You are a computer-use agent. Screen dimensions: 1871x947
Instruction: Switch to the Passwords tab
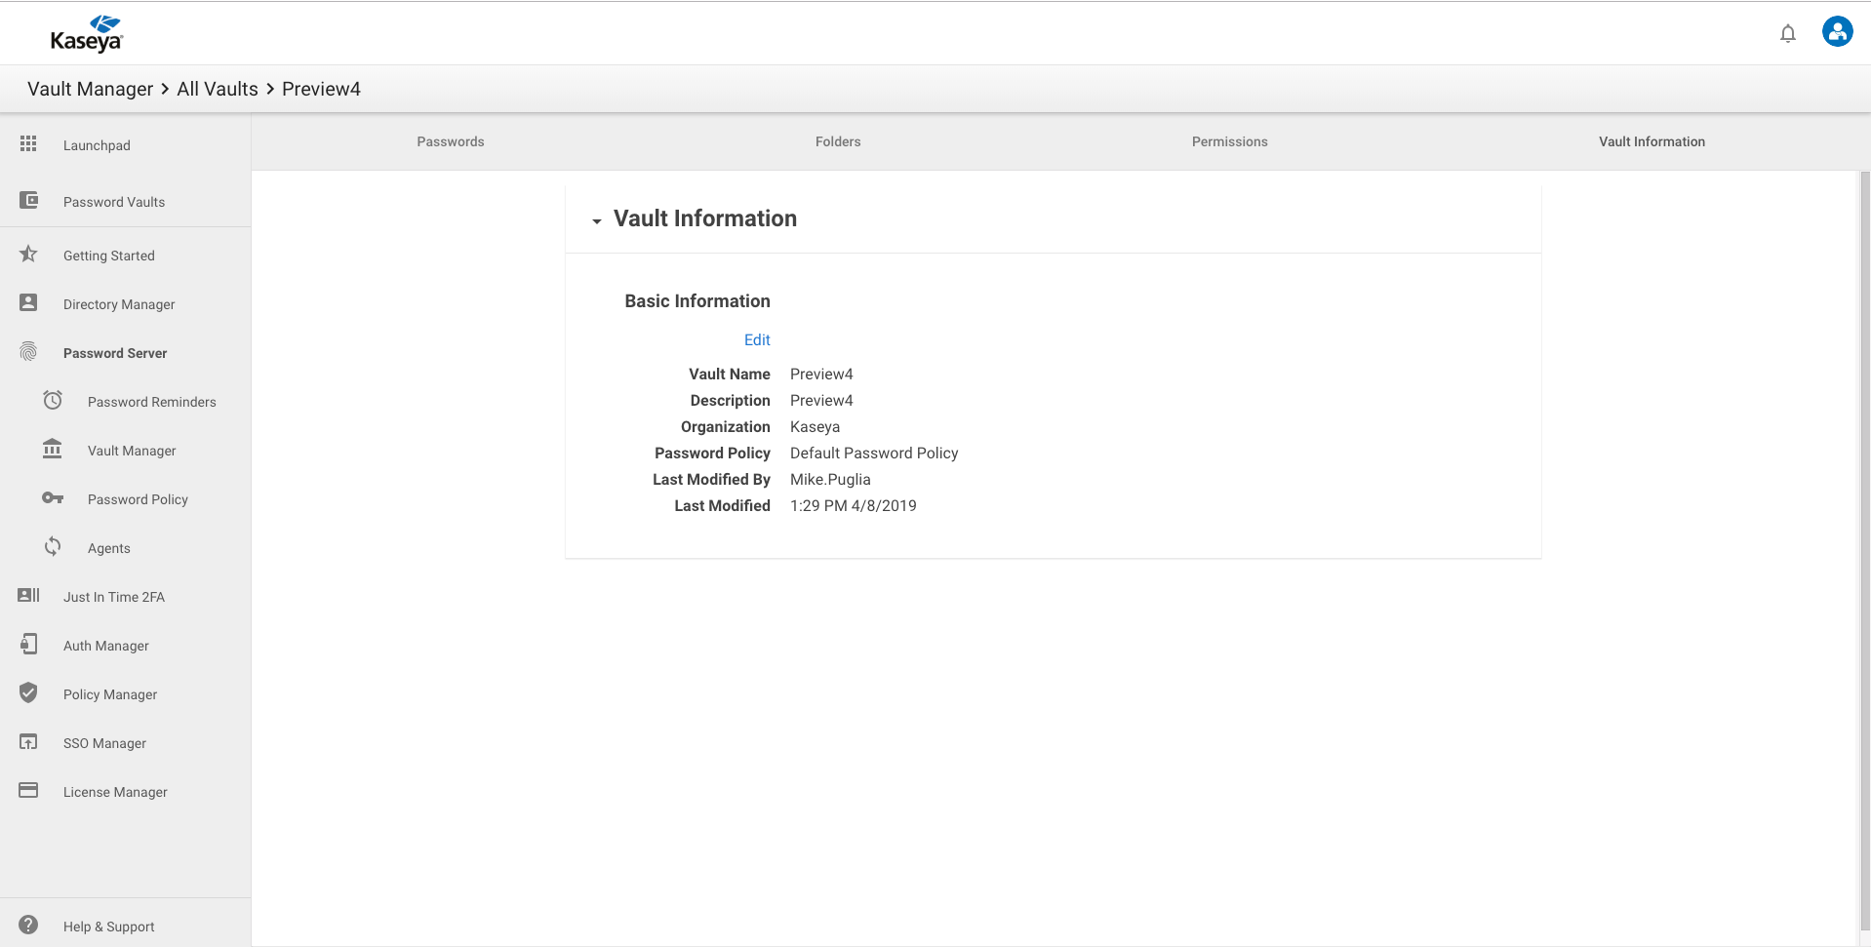click(451, 141)
